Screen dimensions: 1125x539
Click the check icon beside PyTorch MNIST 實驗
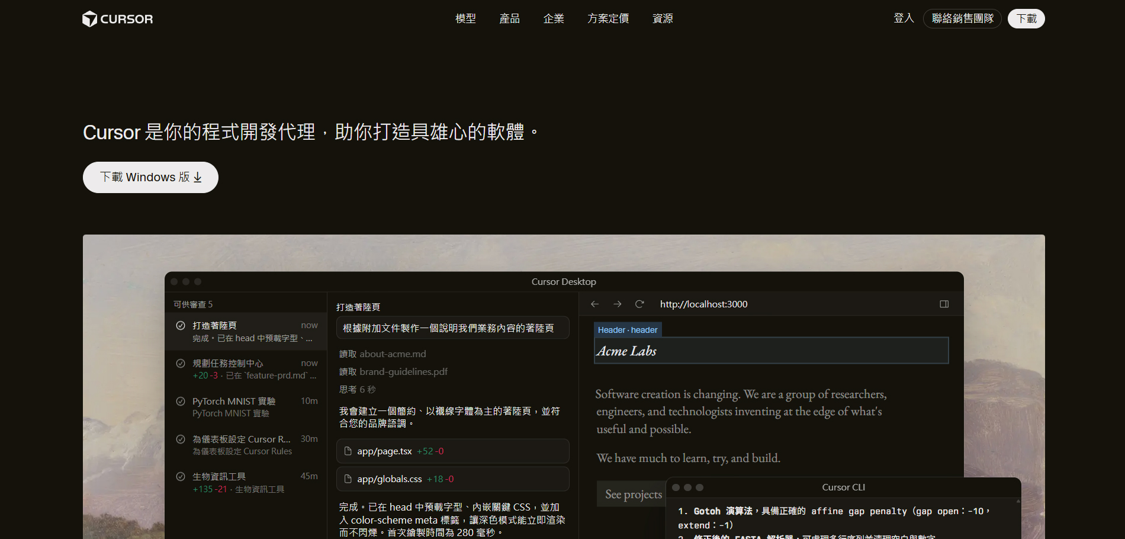click(x=181, y=401)
